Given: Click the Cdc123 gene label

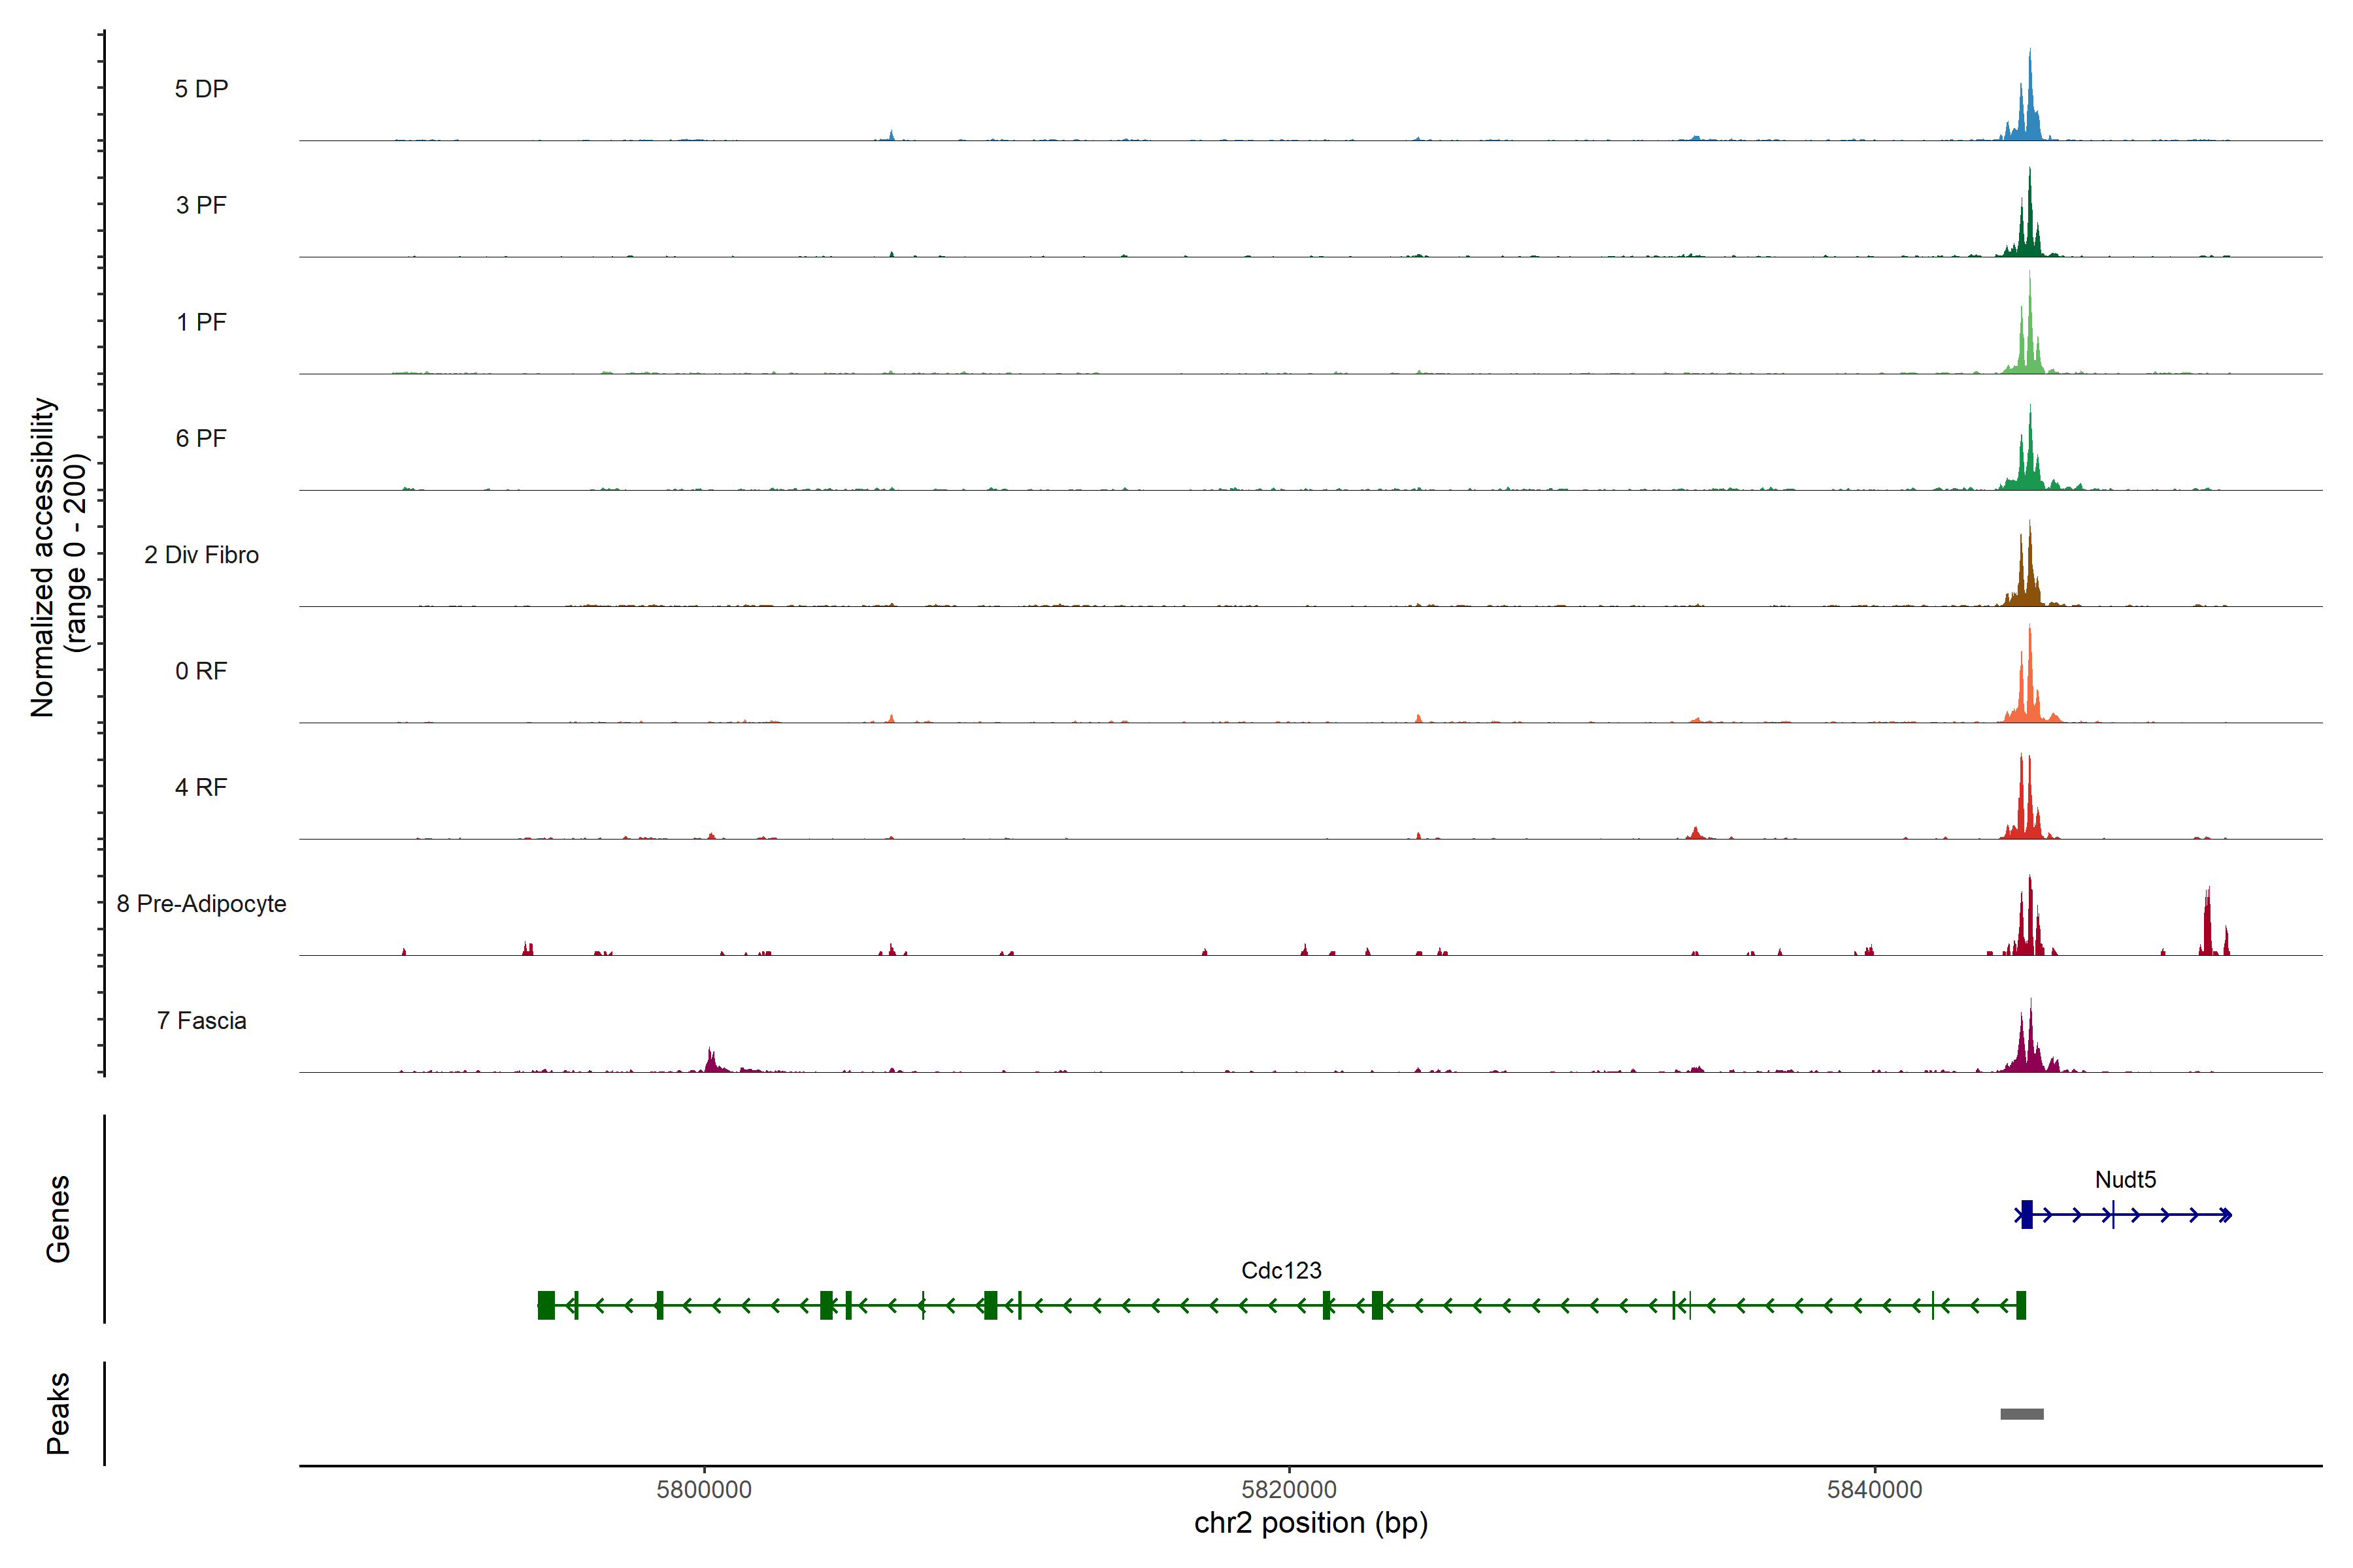Looking at the screenshot, I should click(1280, 1270).
